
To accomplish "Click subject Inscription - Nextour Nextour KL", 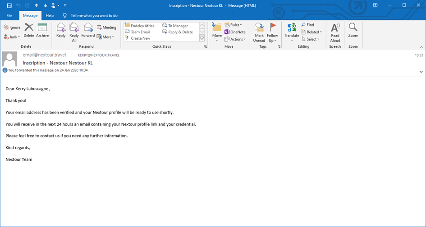I will [58, 63].
